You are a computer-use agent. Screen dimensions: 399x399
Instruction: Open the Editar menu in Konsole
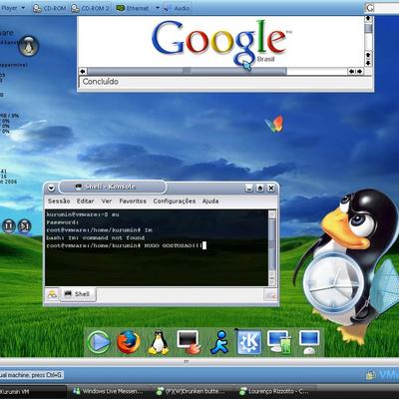86,201
